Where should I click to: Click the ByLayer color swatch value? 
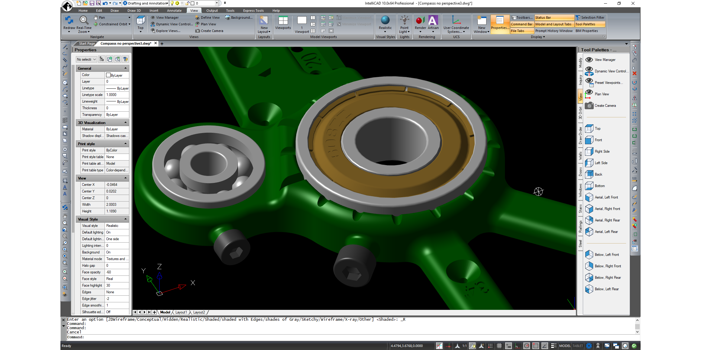pos(117,75)
